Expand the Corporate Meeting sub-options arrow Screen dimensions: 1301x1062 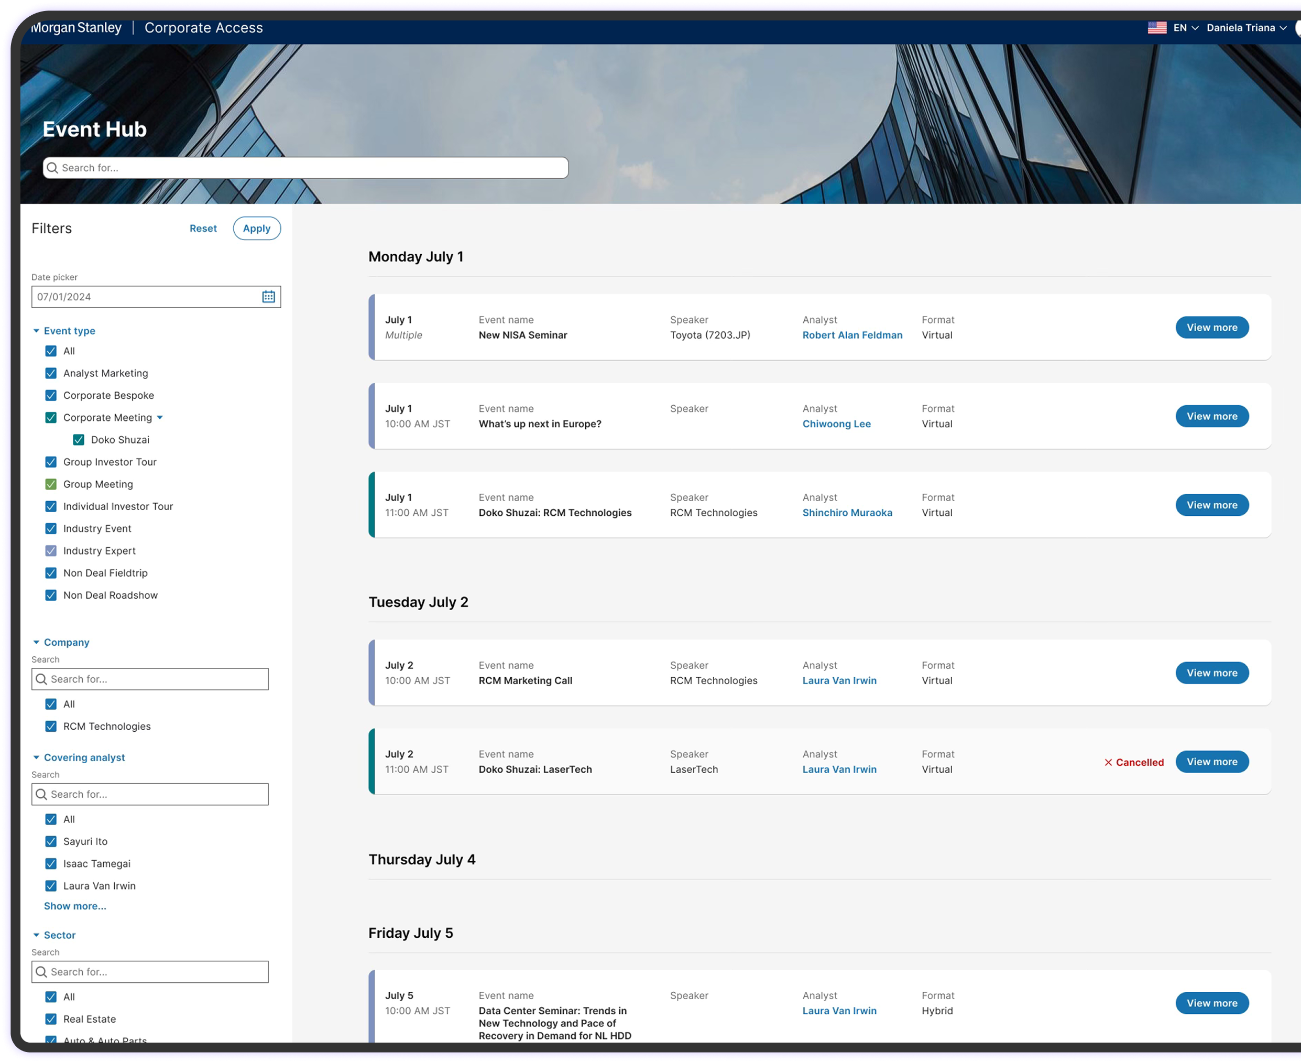[x=160, y=418]
